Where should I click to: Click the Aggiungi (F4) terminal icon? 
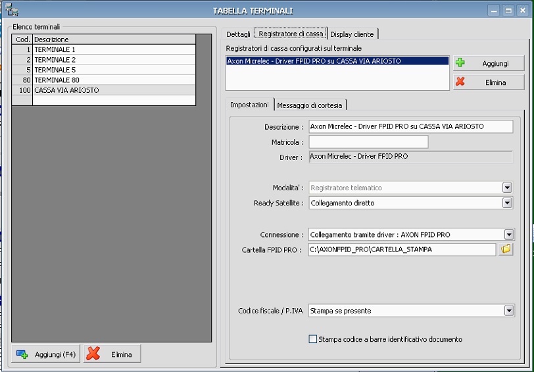[22, 354]
